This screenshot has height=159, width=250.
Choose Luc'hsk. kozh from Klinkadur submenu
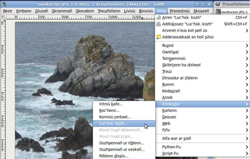[x=113, y=123]
